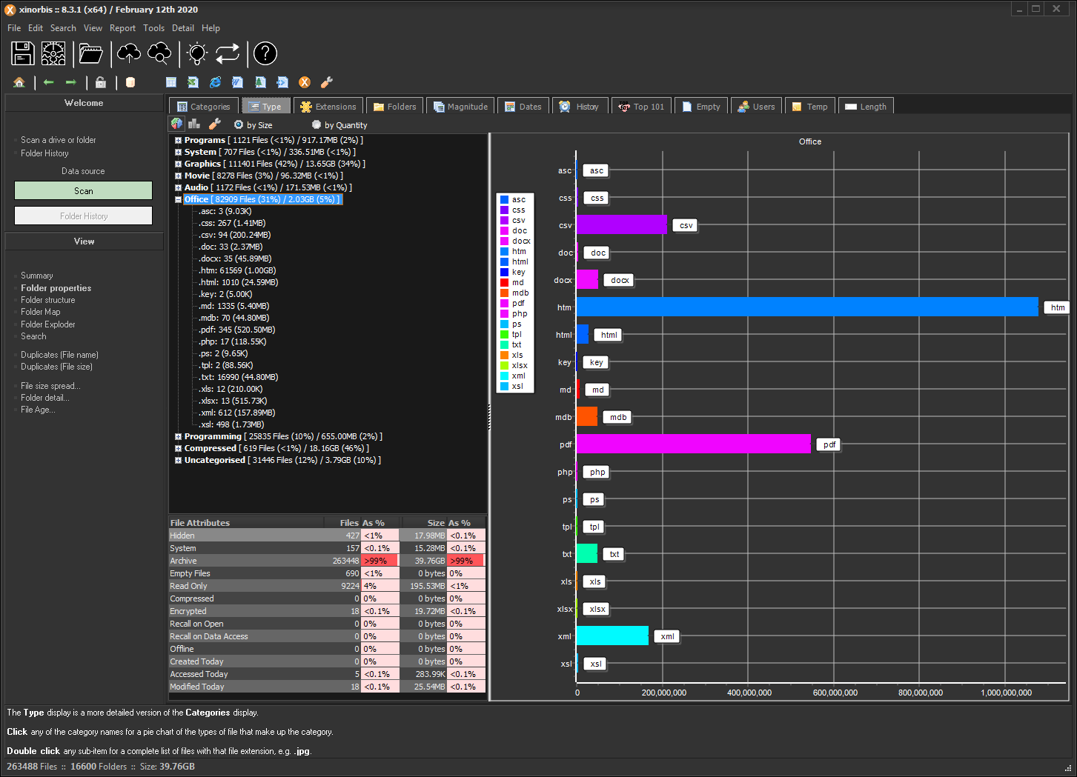This screenshot has height=777, width=1077.
Task: Click the light bulb tips icon
Action: [x=197, y=53]
